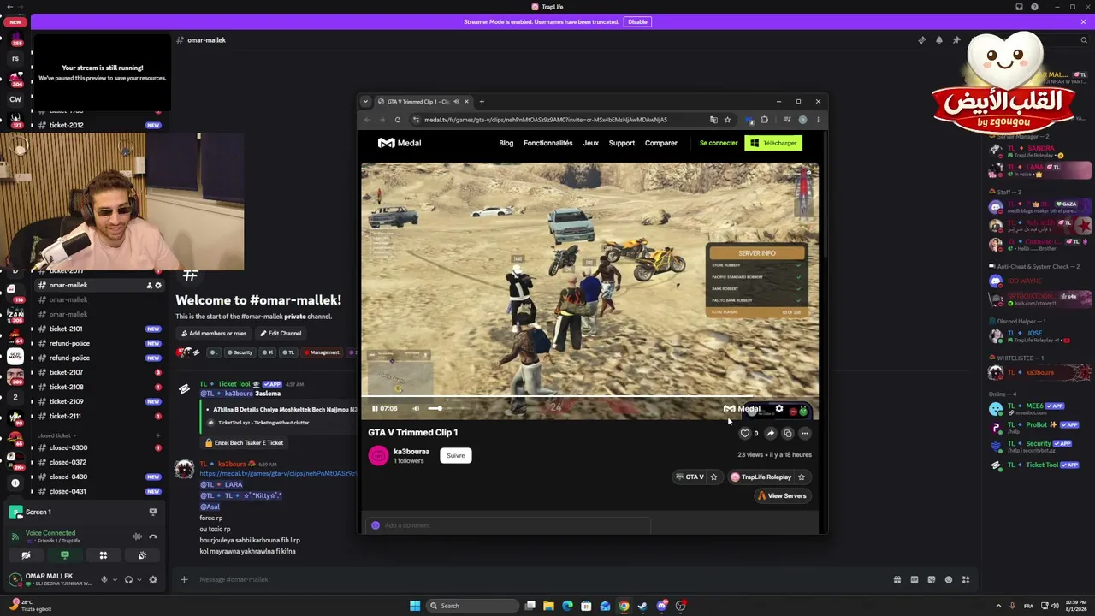This screenshot has width=1095, height=616.
Task: Attach a file with the plus icon
Action: [184, 579]
